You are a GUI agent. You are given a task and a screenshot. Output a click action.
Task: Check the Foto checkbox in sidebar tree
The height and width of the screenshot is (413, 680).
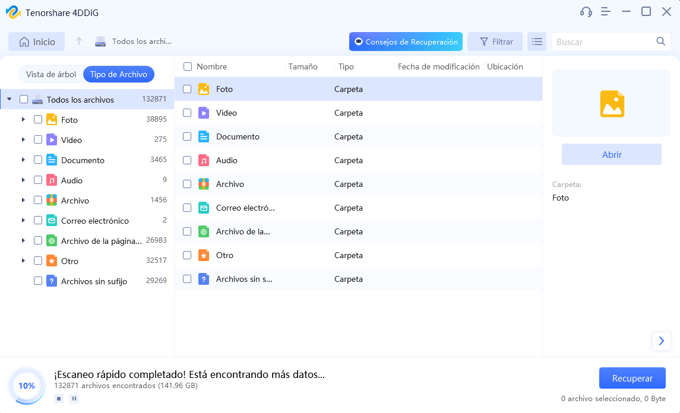(38, 119)
